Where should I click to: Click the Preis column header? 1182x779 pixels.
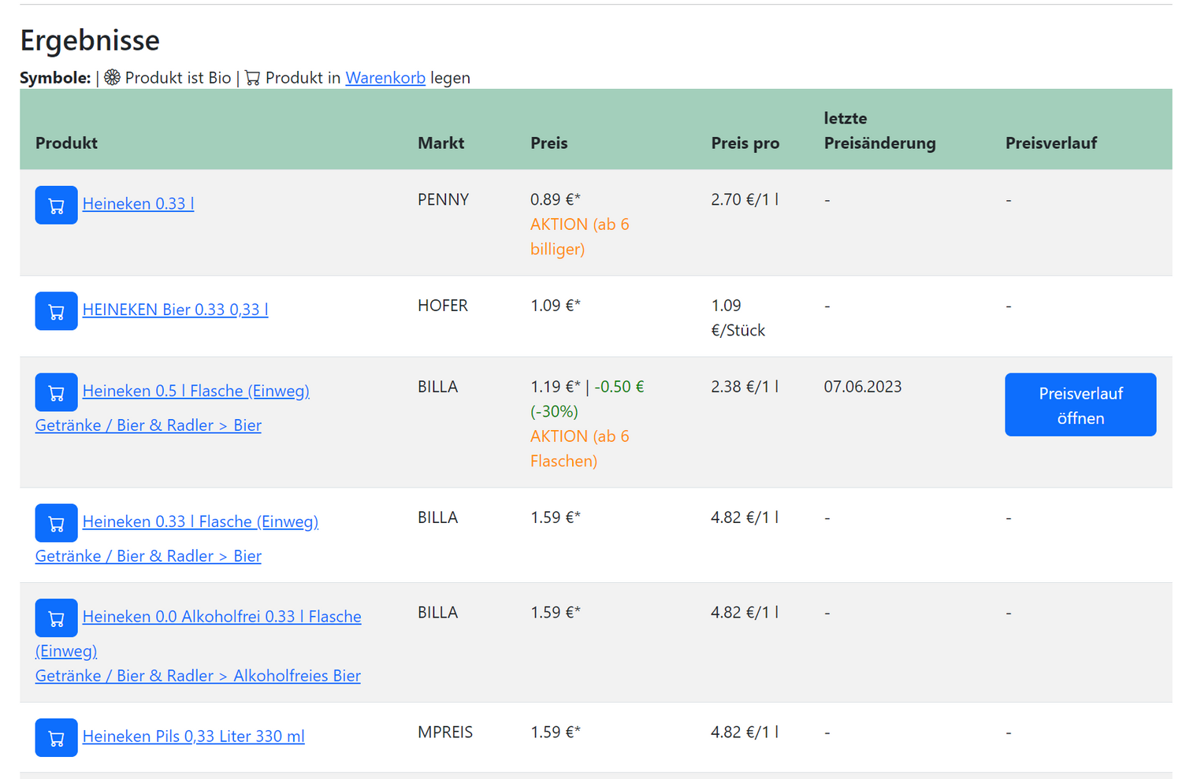tap(548, 143)
